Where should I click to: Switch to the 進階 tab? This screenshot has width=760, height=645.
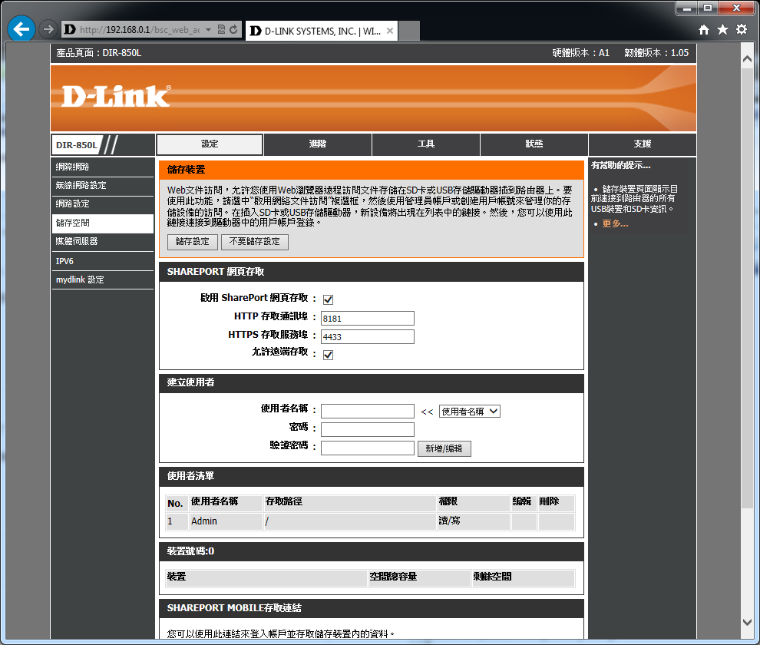point(318,144)
